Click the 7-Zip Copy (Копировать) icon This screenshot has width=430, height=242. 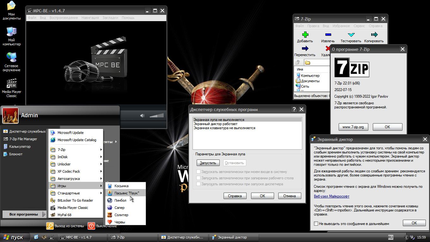tap(374, 35)
